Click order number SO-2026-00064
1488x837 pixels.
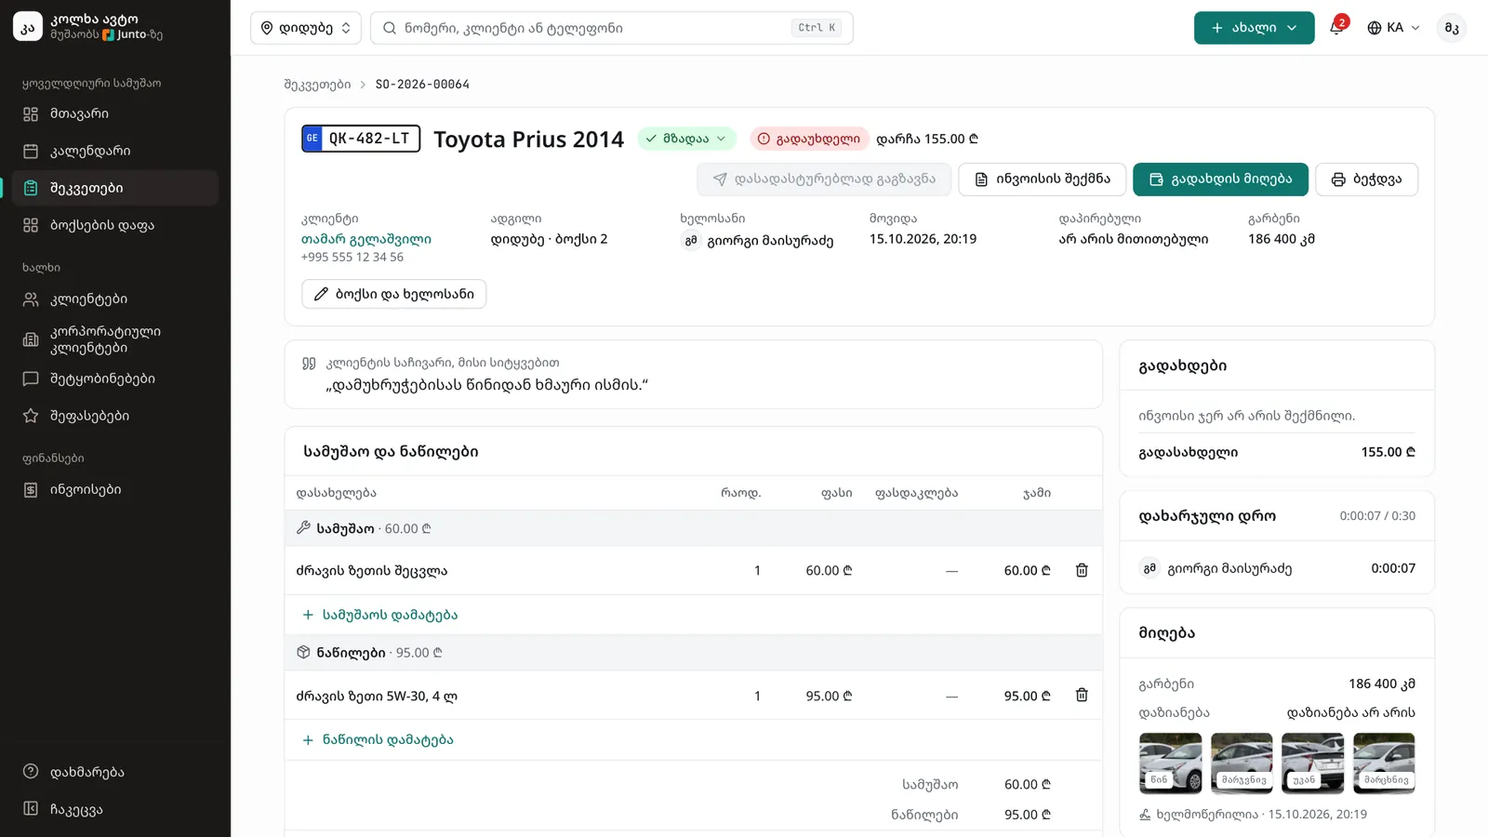422,85
